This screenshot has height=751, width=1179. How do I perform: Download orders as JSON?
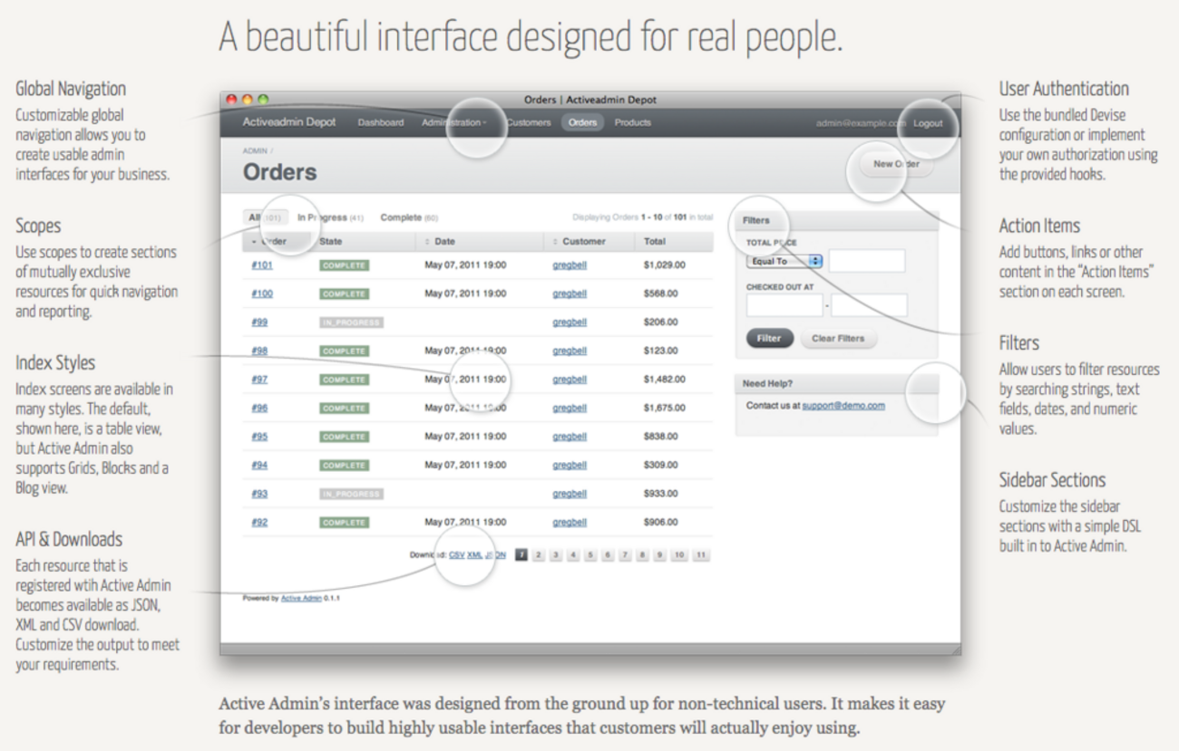pyautogui.click(x=496, y=554)
